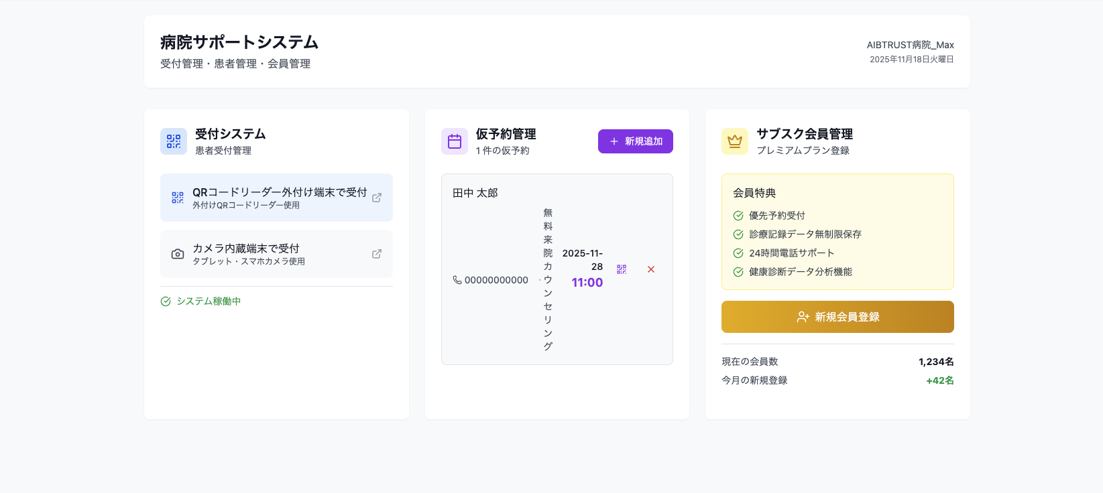Add a new reservation with 新規追加
Screen dimensions: 1103x493
(636, 141)
